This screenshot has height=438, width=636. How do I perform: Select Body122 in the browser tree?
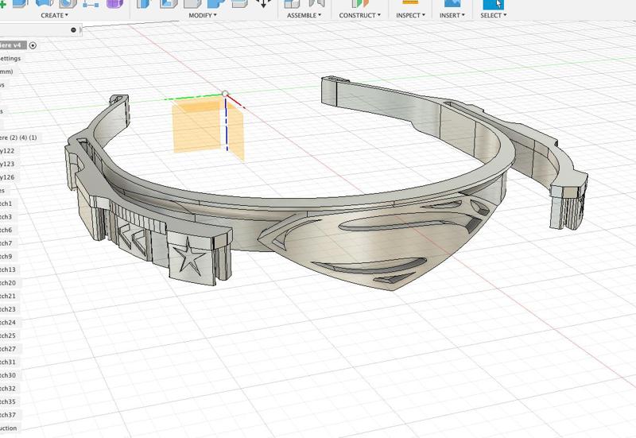tap(7, 150)
